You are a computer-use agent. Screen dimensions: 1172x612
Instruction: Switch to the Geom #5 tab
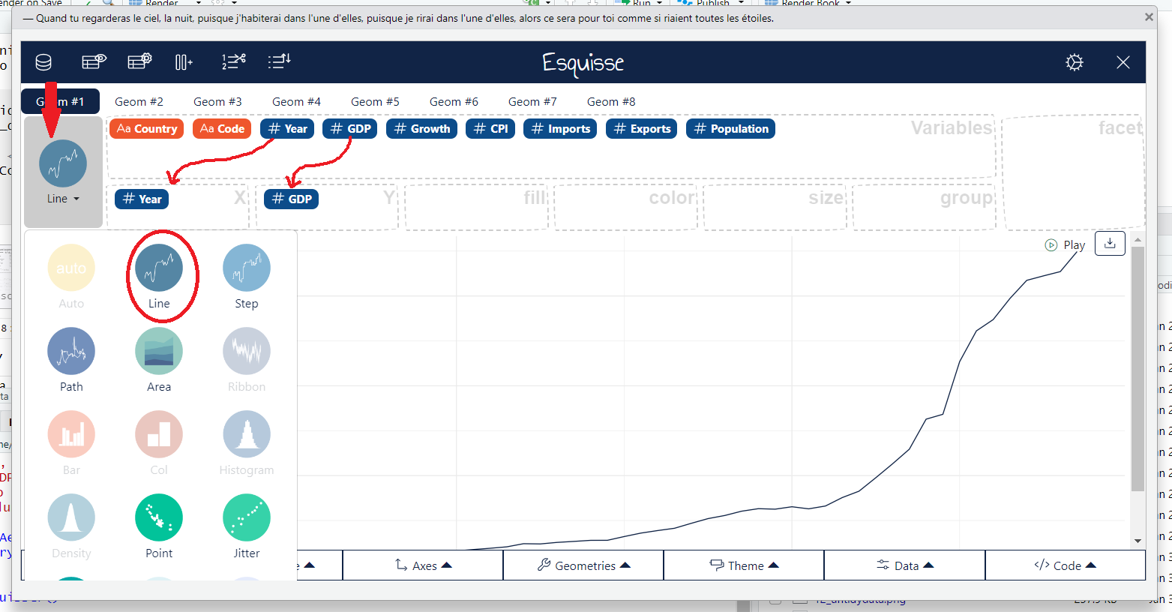(375, 101)
